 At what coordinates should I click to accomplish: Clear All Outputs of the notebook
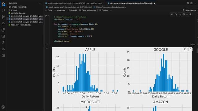[x=88, y=10]
